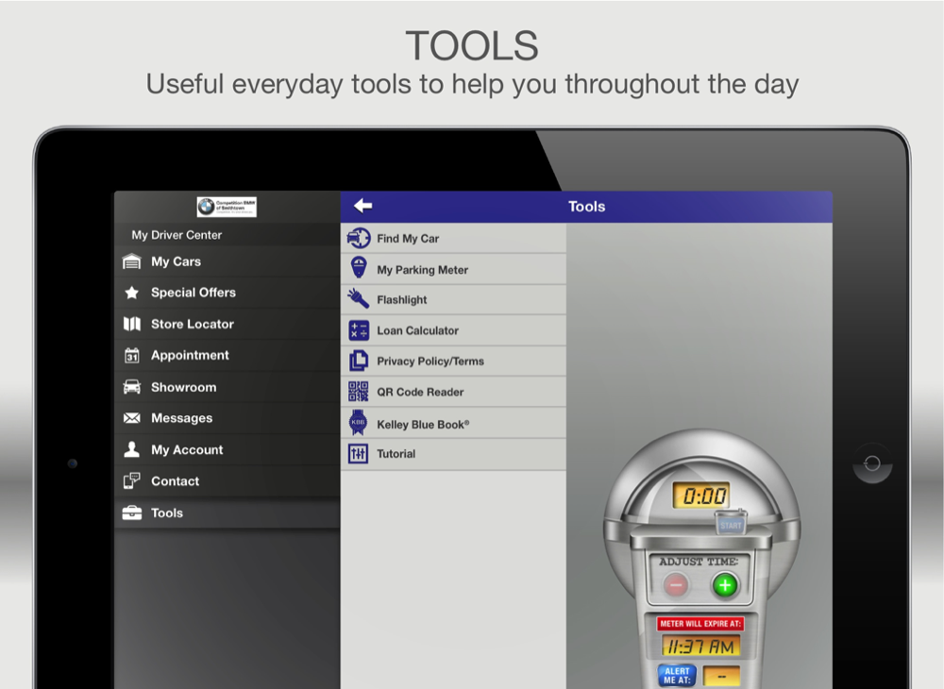
Task: Click the Privacy Policy documents icon
Action: tap(359, 361)
